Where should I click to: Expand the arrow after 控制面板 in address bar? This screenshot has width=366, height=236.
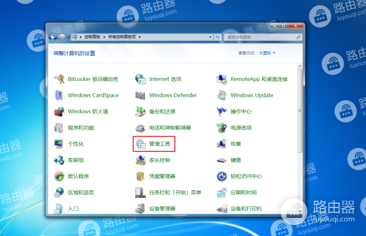pyautogui.click(x=104, y=37)
